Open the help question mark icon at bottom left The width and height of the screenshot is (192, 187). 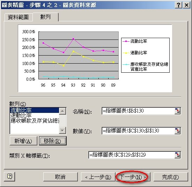pyautogui.click(x=9, y=177)
